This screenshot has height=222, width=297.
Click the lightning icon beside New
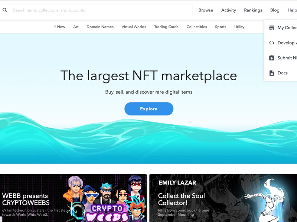click(x=55, y=27)
